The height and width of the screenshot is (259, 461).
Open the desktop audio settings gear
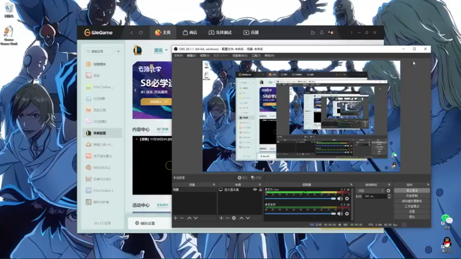(347, 214)
